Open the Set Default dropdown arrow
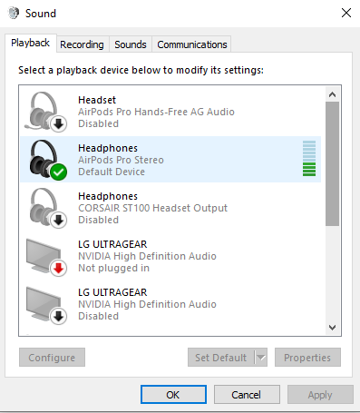 pyautogui.click(x=261, y=358)
